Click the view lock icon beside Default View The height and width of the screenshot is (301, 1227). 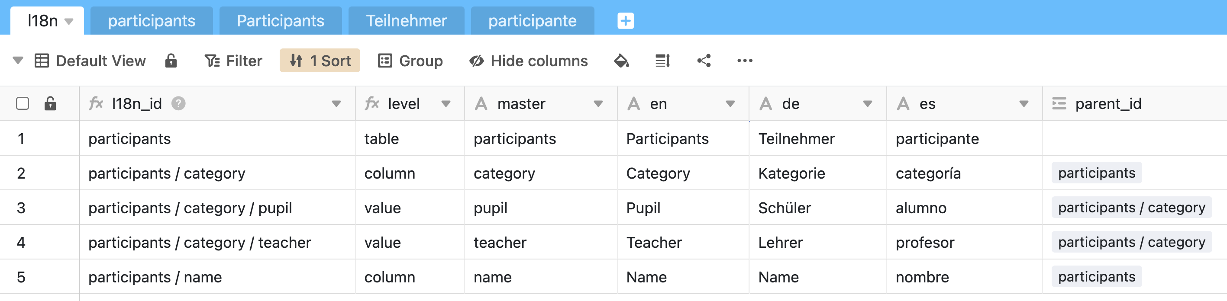(x=171, y=61)
